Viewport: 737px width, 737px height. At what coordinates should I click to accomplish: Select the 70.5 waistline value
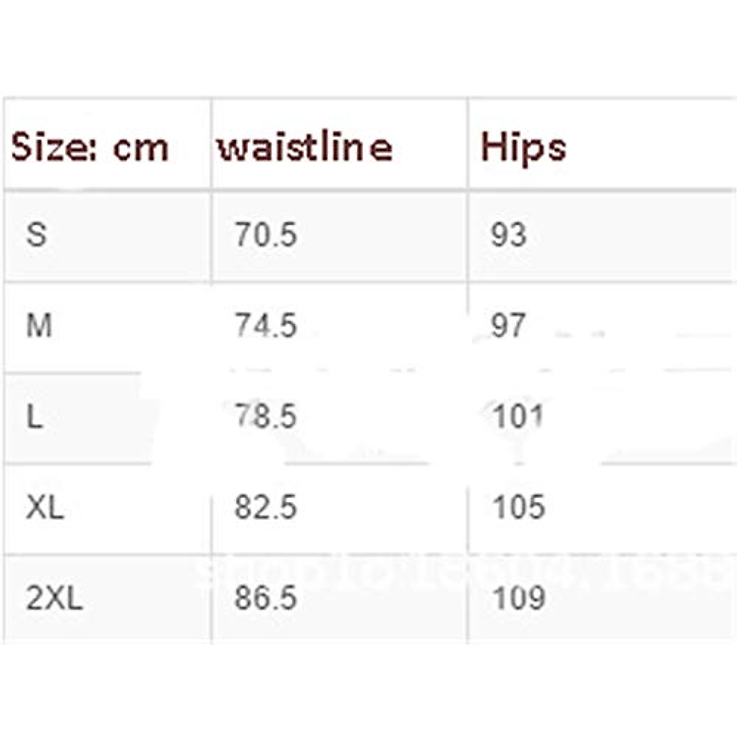coord(265,235)
